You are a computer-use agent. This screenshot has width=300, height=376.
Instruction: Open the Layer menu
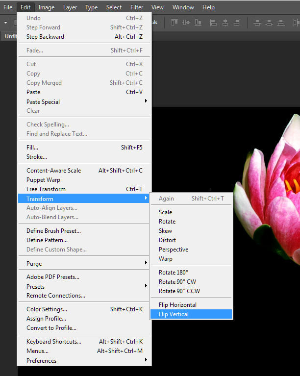click(70, 7)
